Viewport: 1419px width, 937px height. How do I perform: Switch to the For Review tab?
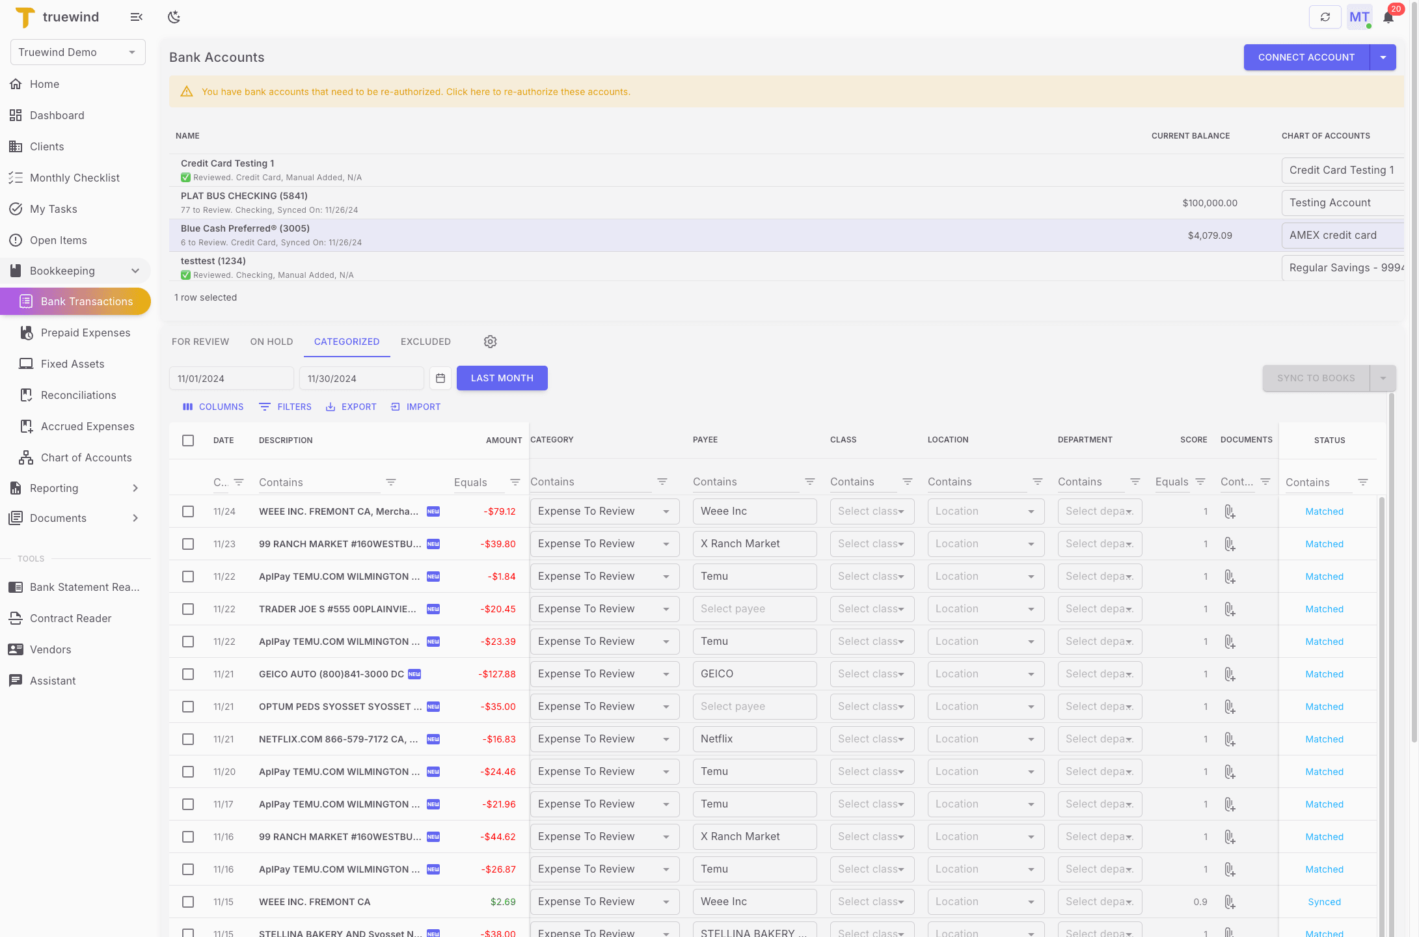(x=200, y=342)
